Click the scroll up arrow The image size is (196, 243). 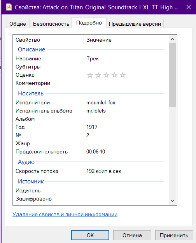click(x=172, y=39)
